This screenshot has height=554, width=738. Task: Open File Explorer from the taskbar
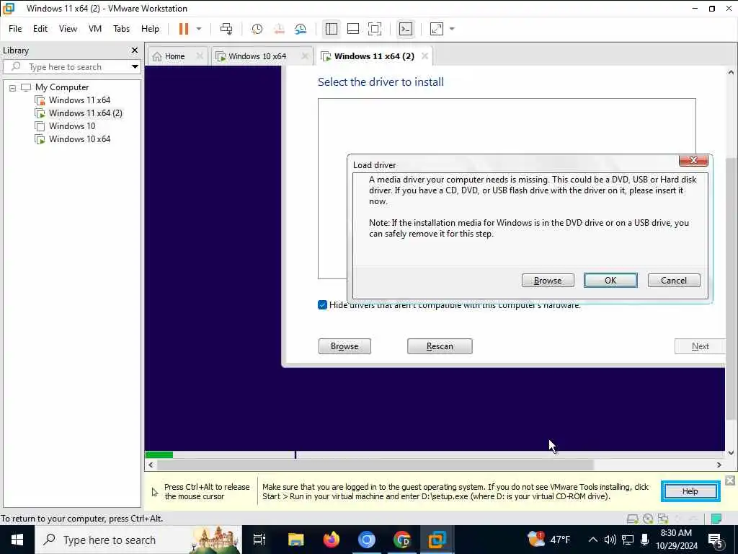[295, 540]
